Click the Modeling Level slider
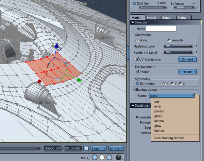 (178, 46)
